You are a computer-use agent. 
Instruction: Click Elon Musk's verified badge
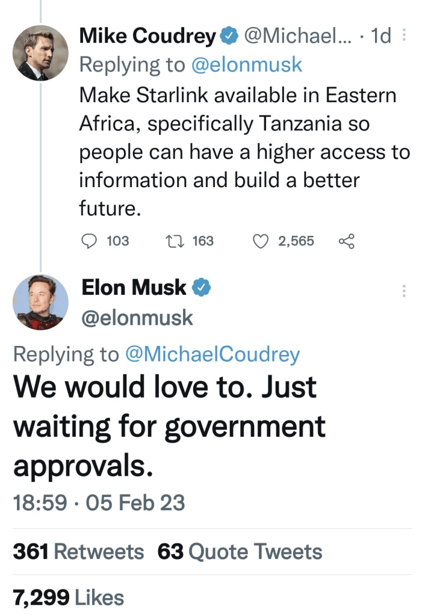click(200, 289)
